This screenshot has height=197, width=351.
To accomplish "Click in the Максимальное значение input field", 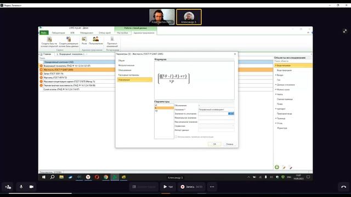I will [216, 122].
